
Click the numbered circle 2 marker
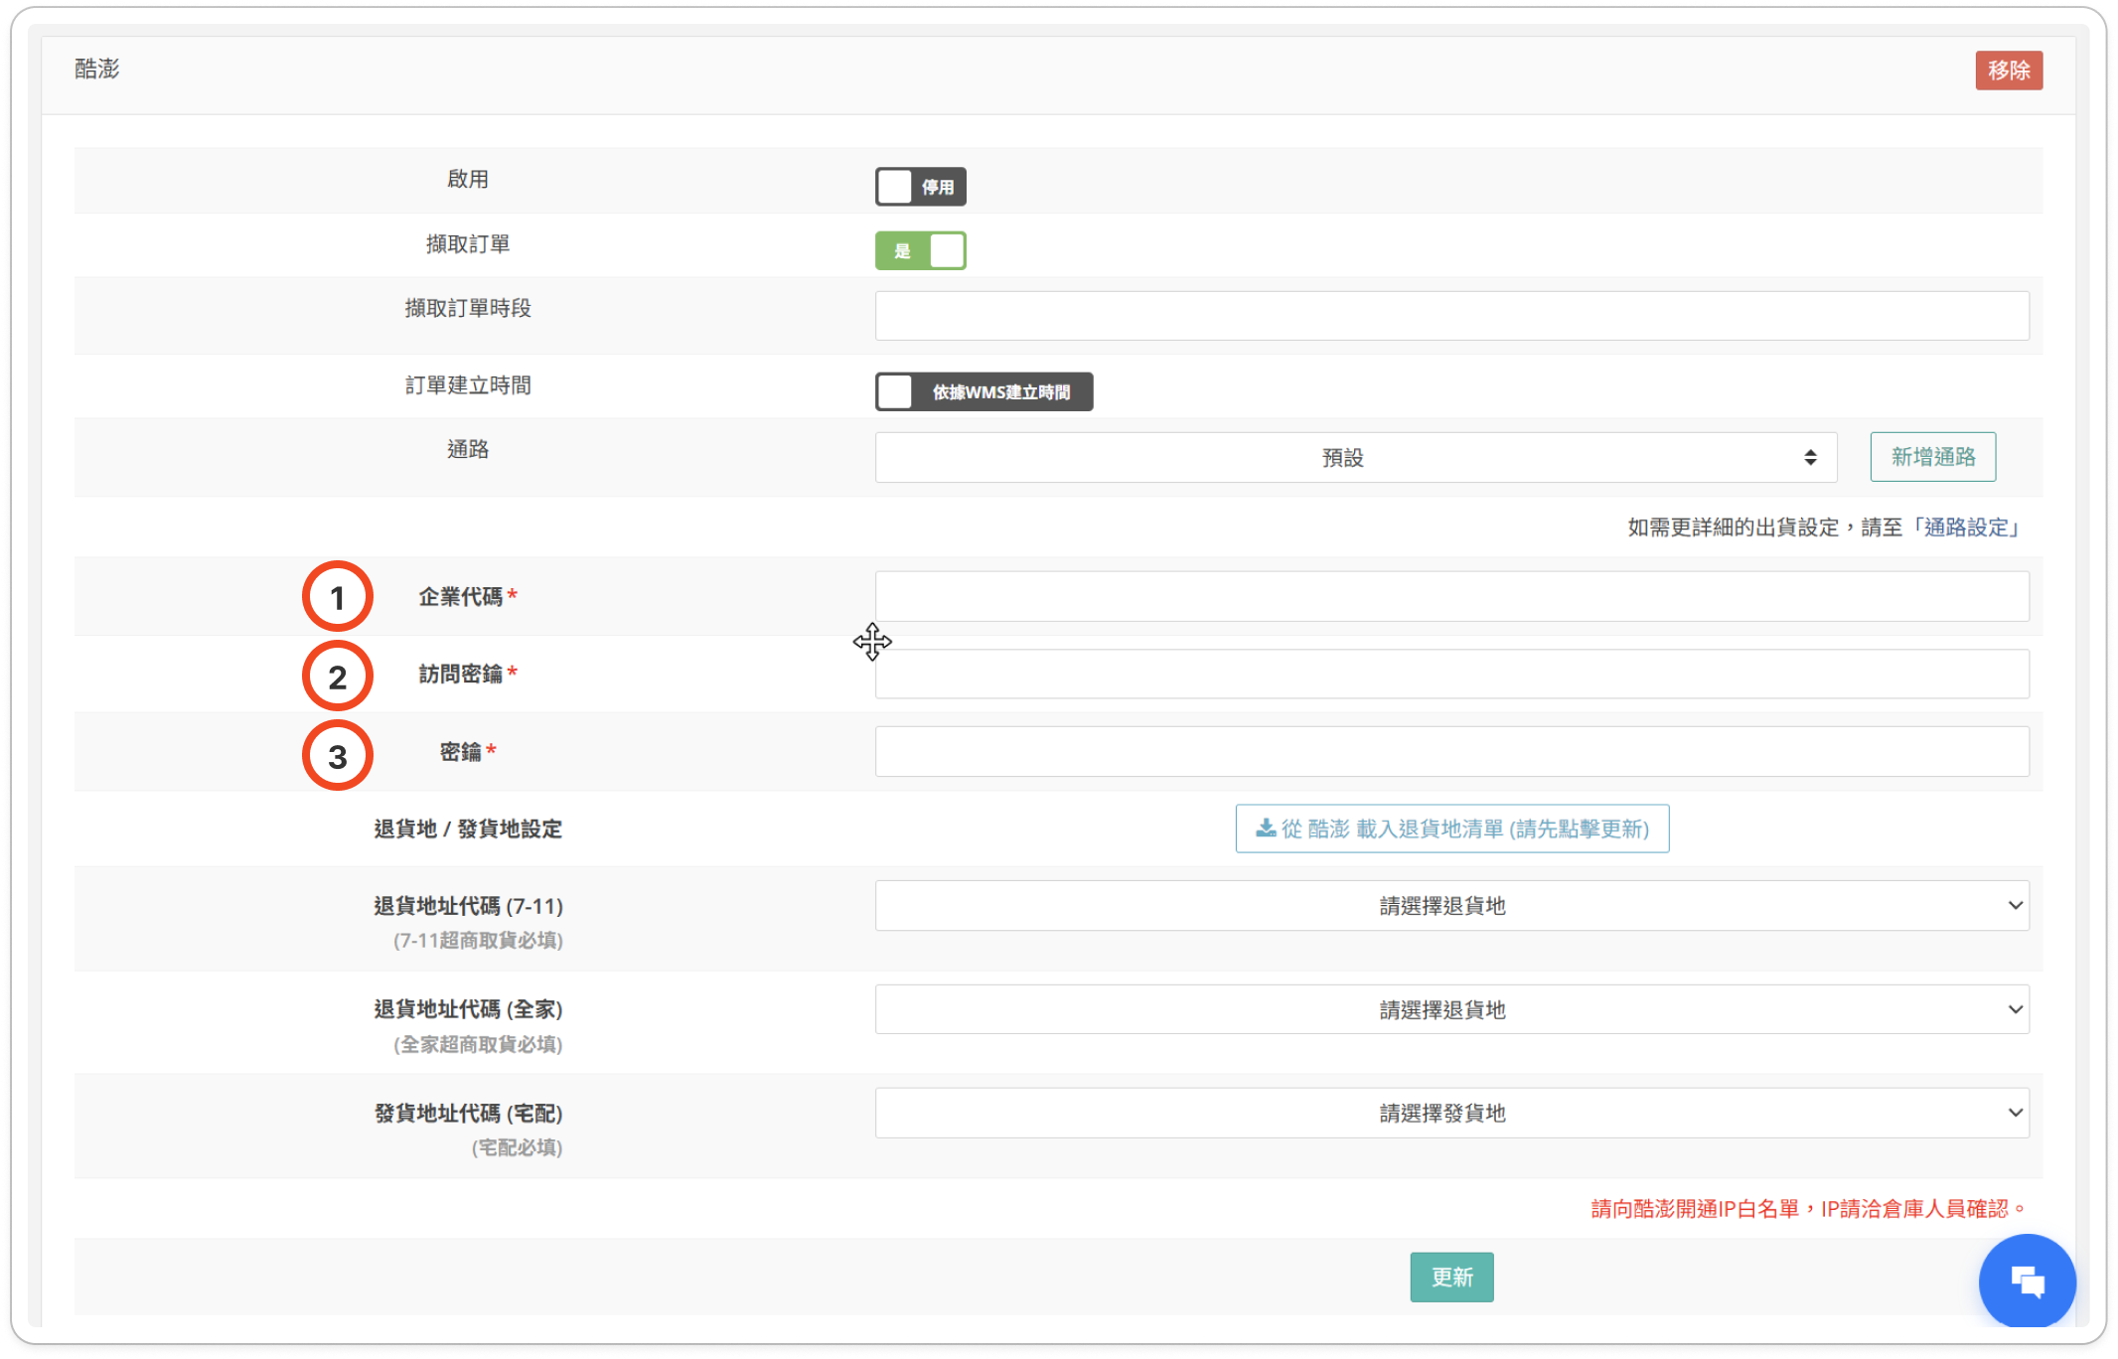pos(338,677)
